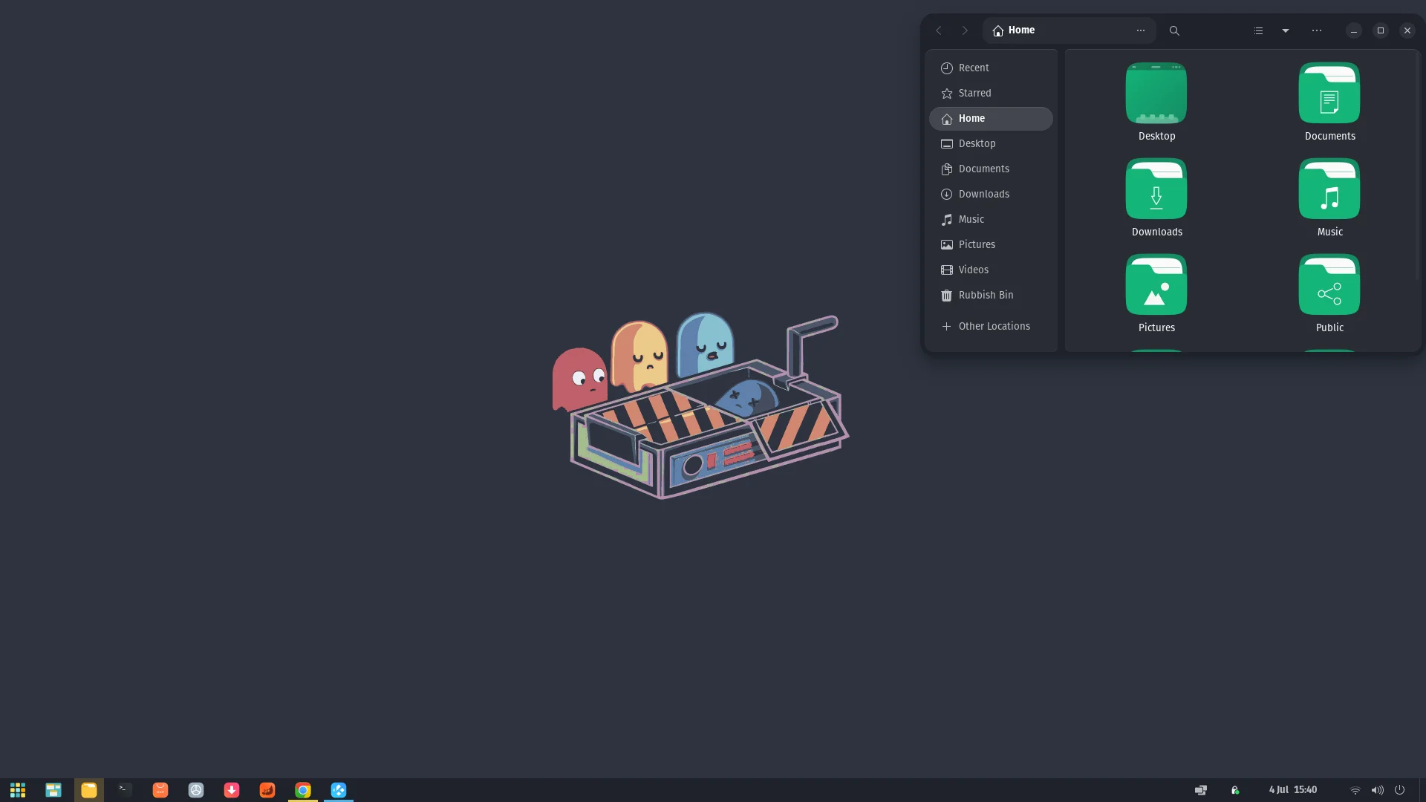This screenshot has height=802, width=1426.
Task: Go forward with the right arrow in Files
Action: (x=965, y=30)
